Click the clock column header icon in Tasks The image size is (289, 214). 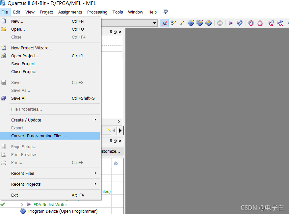coord(116,163)
